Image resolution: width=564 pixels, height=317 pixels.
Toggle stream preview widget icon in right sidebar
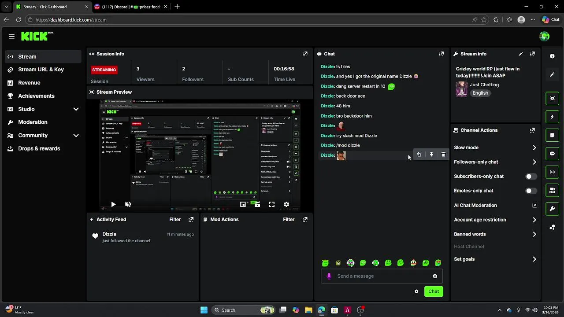coord(552,98)
